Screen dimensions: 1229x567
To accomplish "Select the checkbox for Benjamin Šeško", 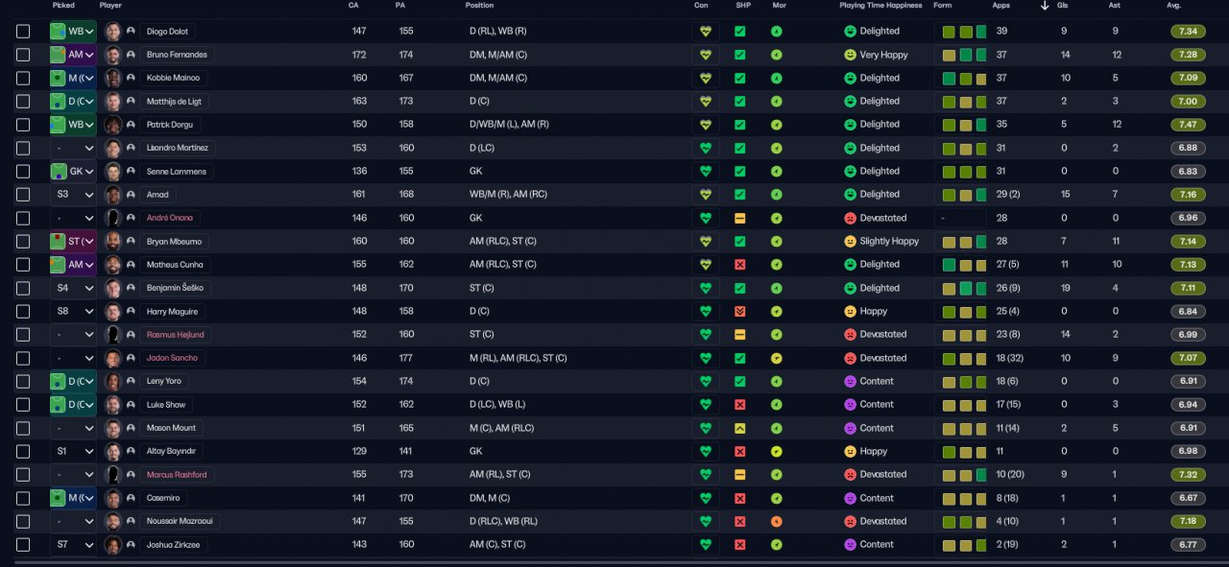I will [x=23, y=288].
